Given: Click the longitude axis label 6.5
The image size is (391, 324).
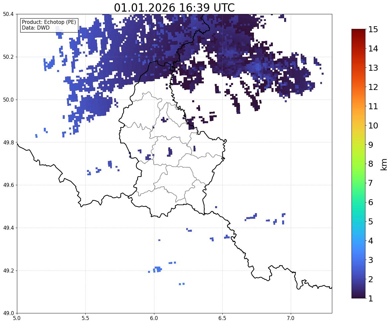Looking at the screenshot, I should [222, 318].
